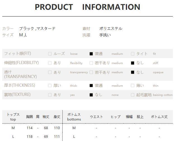Toggle the なし opaque checkbox
This screenshot has height=142, width=174.
[133, 72]
